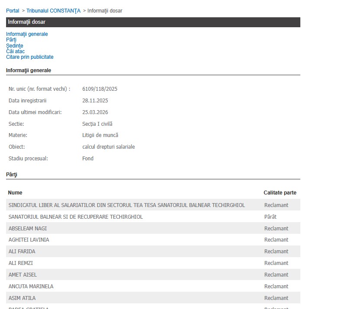This screenshot has height=309, width=354.
Task: Click the Portal breadcrumb link
Action: pos(13,10)
